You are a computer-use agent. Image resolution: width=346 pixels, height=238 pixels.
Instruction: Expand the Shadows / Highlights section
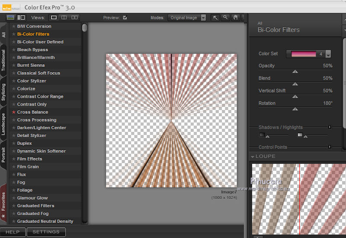click(x=330, y=127)
